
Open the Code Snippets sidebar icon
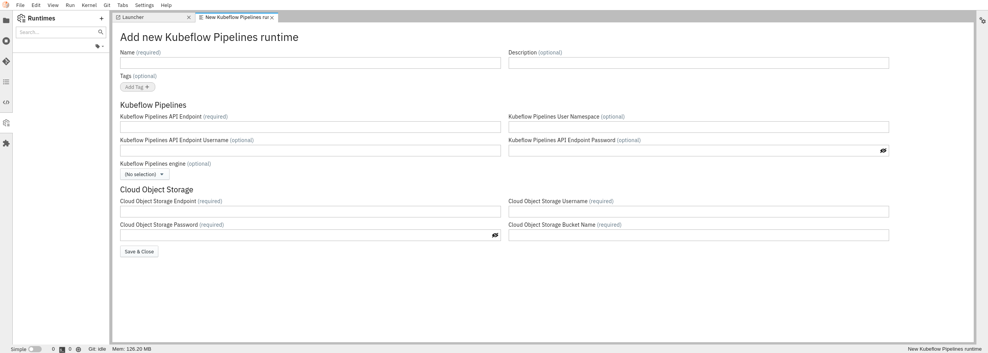click(x=6, y=102)
